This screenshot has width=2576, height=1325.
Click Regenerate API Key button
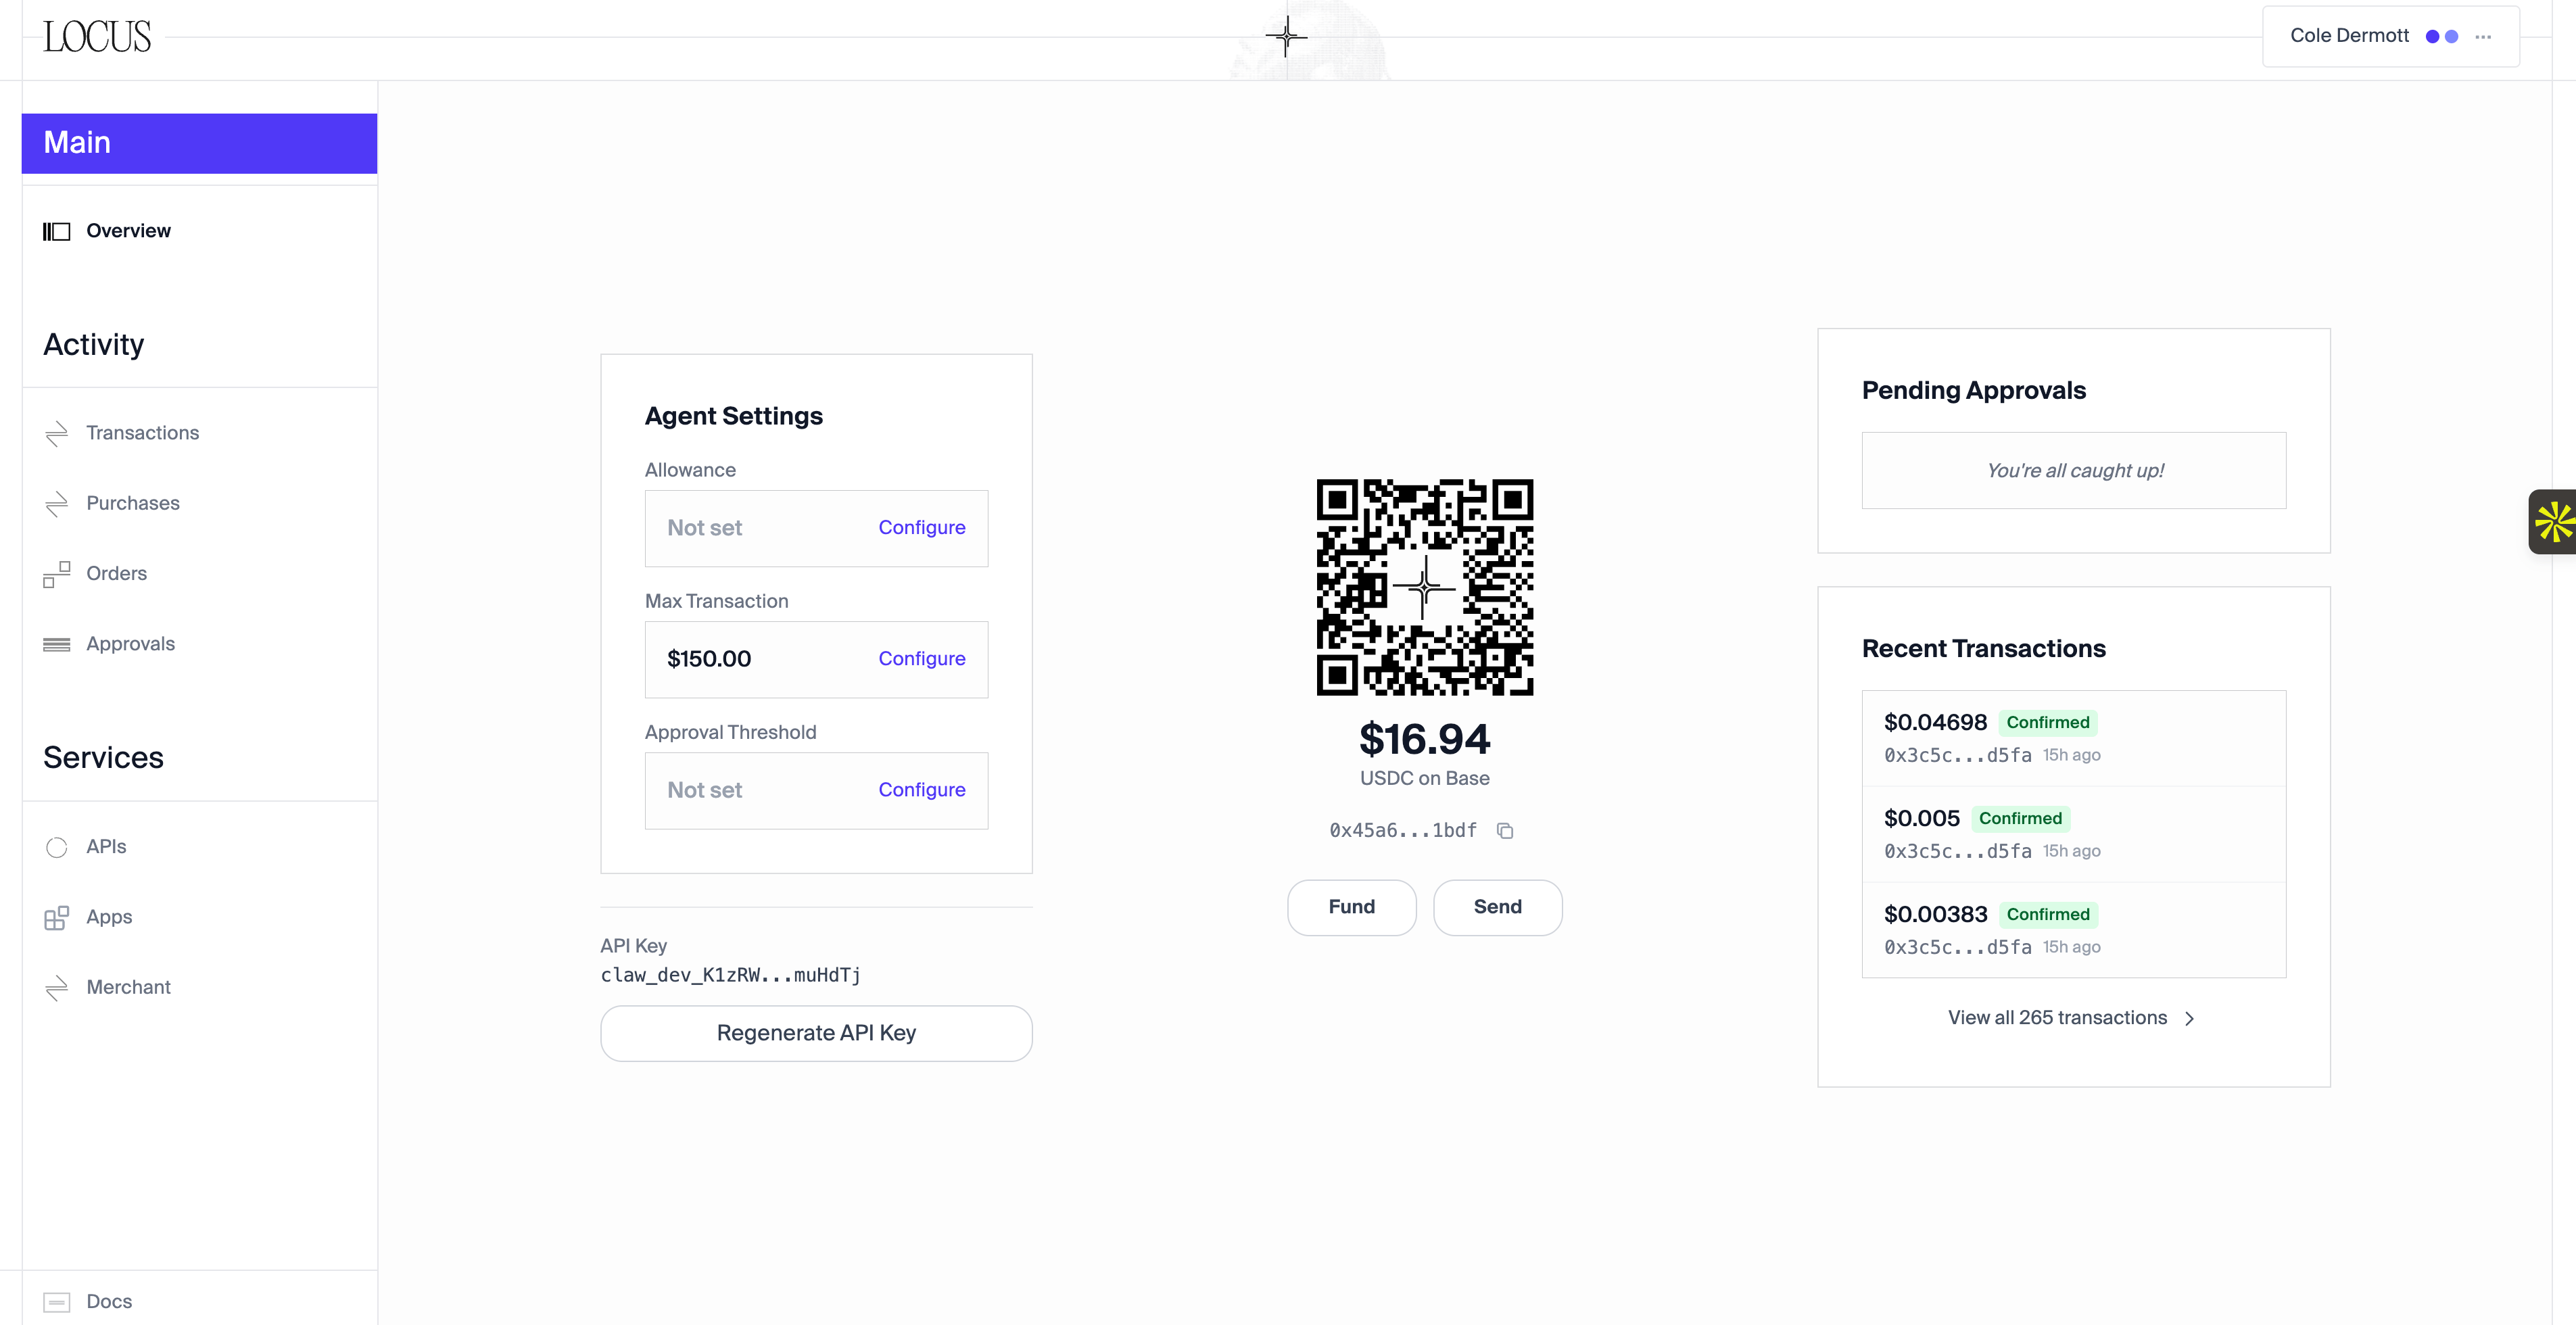coord(816,1033)
